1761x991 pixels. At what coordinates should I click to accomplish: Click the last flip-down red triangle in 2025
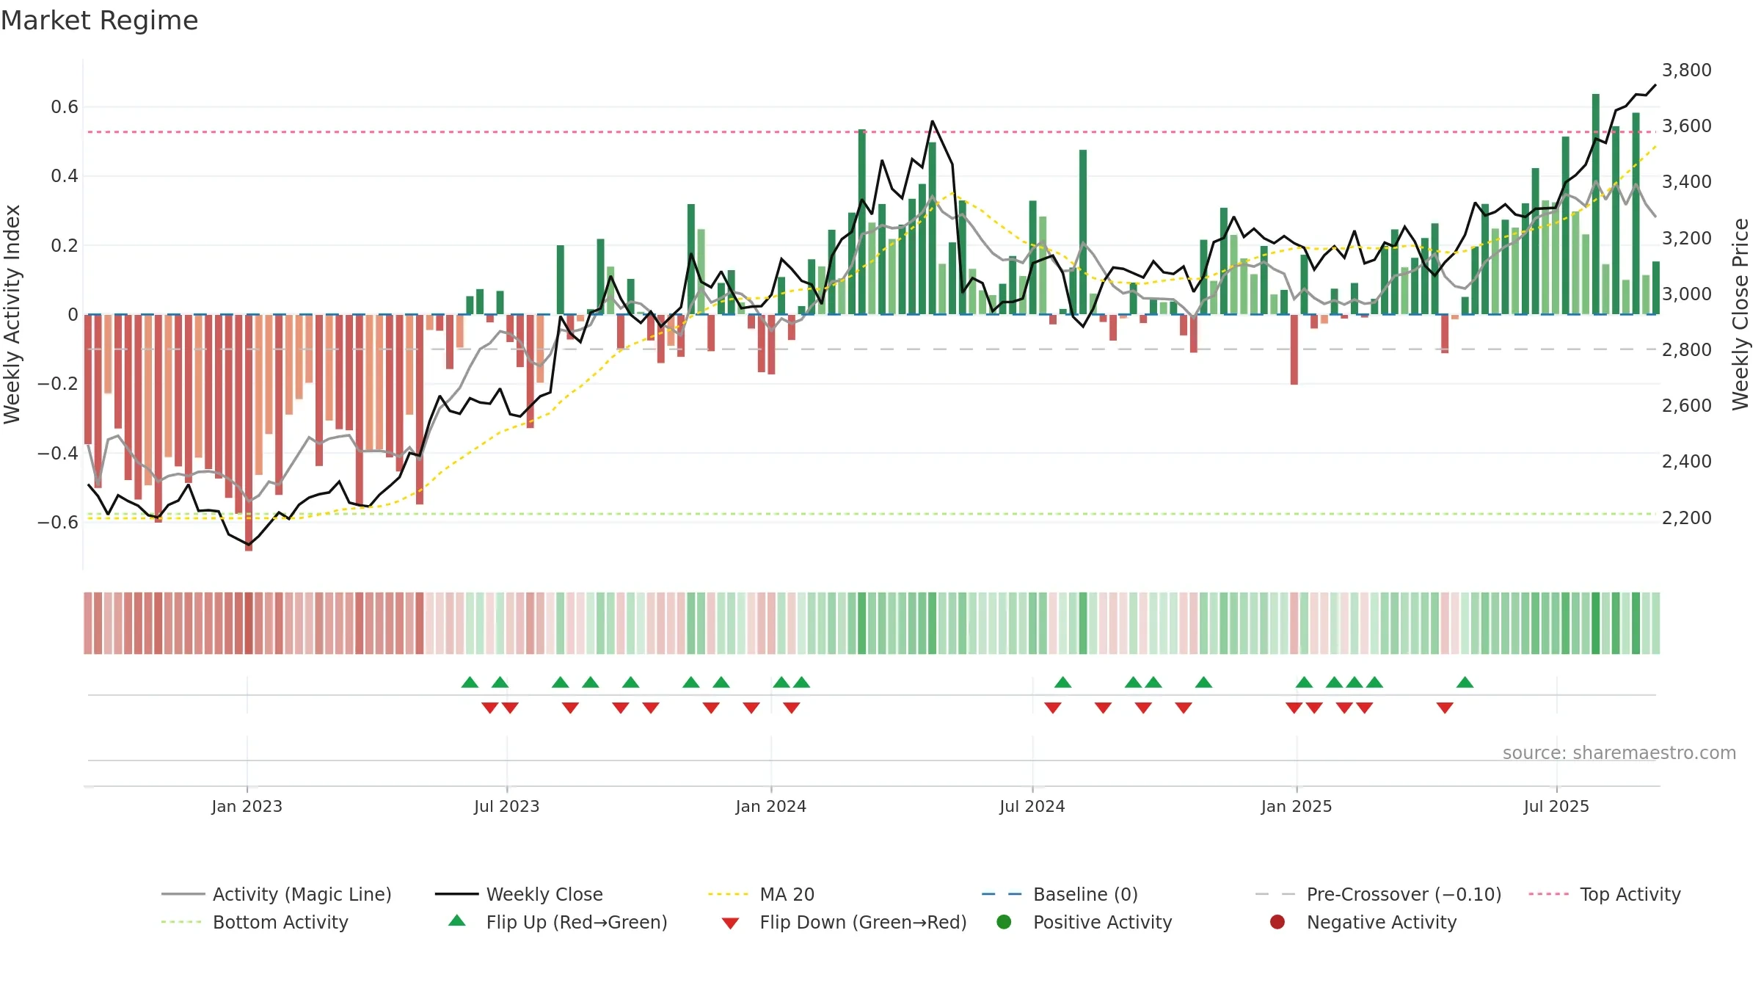tap(1445, 708)
